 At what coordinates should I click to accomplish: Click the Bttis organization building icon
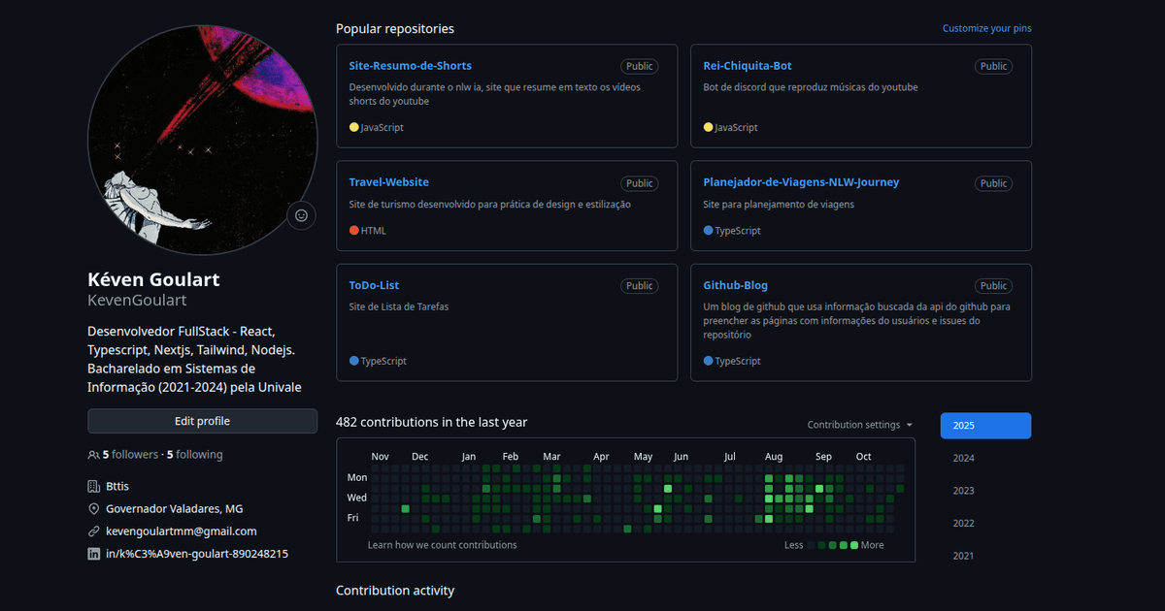click(92, 485)
